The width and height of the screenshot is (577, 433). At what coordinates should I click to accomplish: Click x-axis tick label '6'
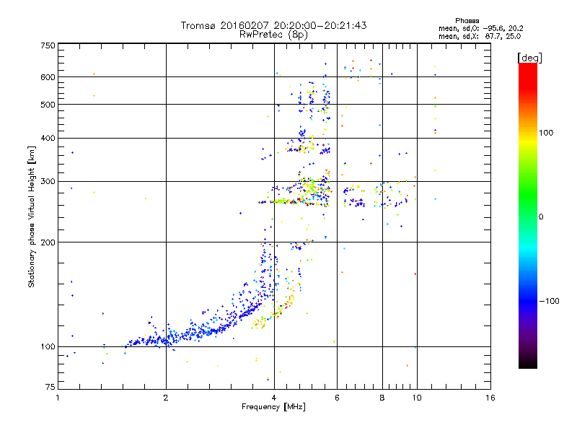pos(337,398)
